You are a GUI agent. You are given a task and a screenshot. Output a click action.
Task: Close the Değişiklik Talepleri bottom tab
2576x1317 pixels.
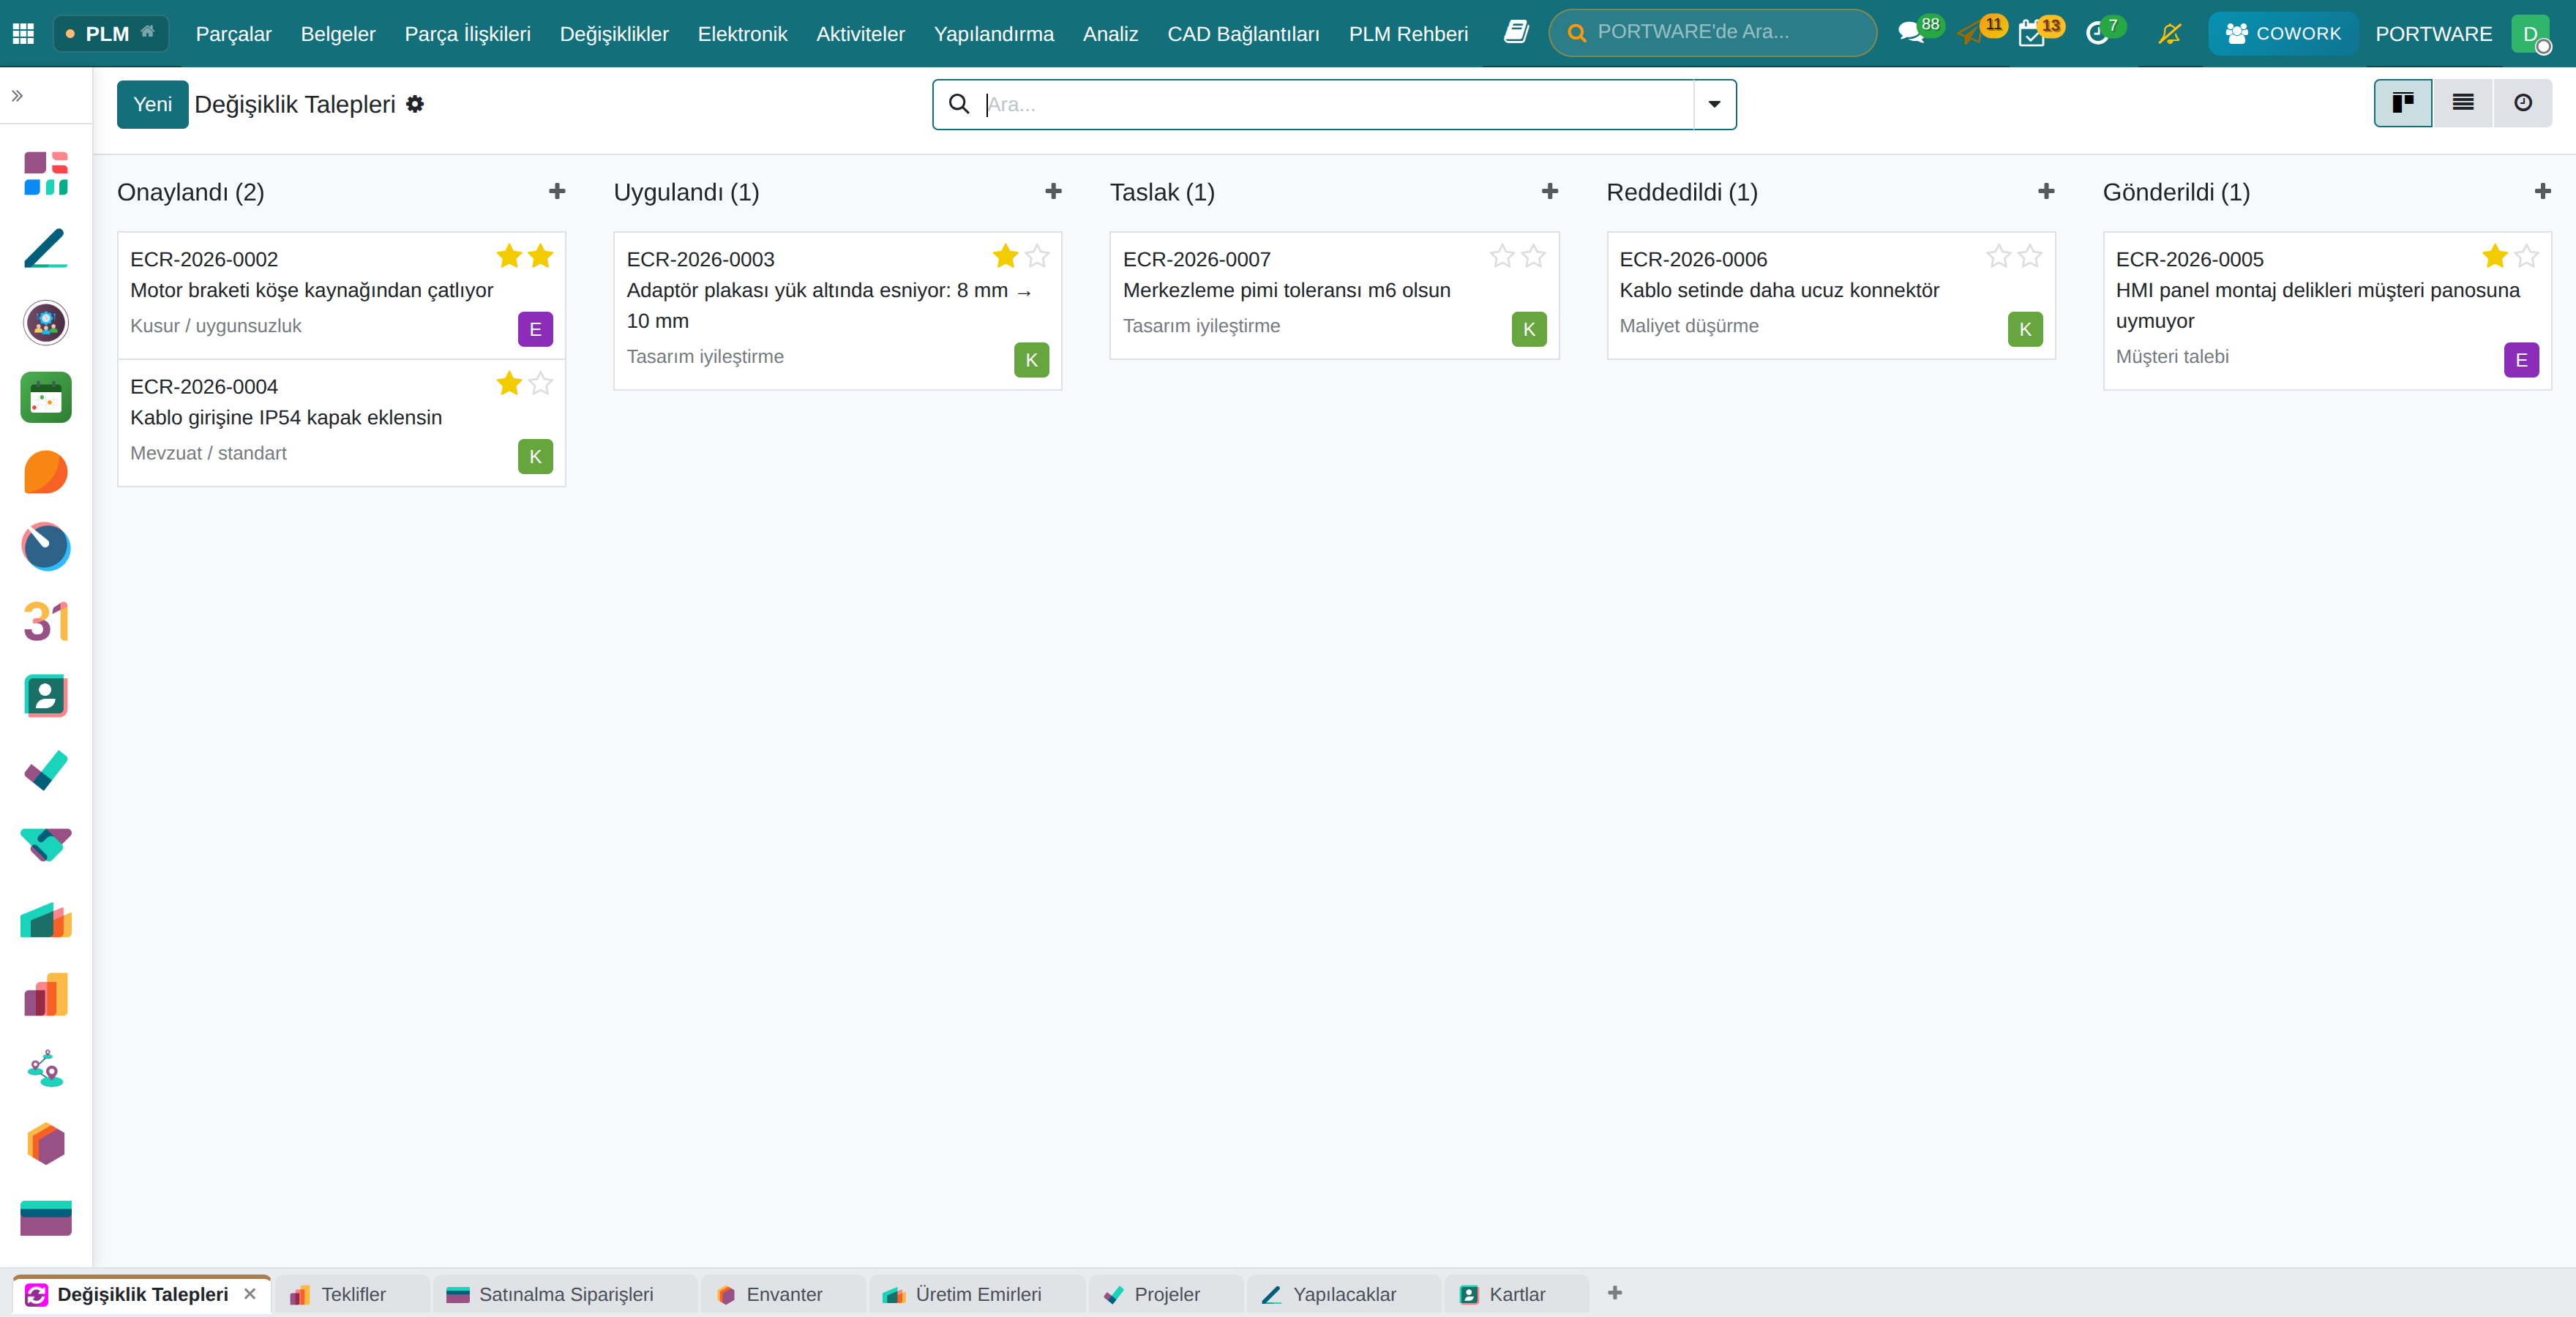pos(250,1294)
